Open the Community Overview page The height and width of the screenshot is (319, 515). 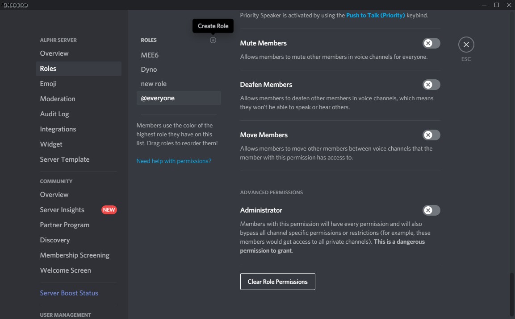tap(79, 195)
